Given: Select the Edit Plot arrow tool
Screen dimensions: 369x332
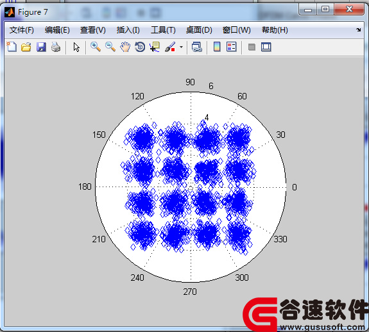Looking at the screenshot, I should (x=76, y=47).
